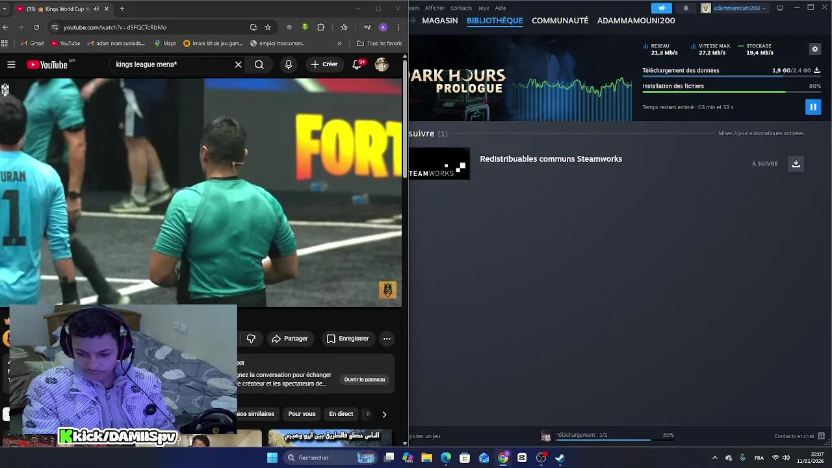Open Chrome tab search dropdown arrow

5,8
